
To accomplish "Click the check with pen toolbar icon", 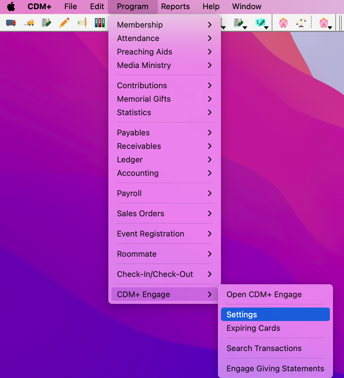I will click(82, 23).
